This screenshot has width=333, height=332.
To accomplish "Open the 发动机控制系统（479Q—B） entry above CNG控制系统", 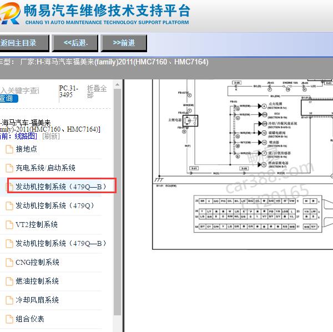I will coord(60,243).
